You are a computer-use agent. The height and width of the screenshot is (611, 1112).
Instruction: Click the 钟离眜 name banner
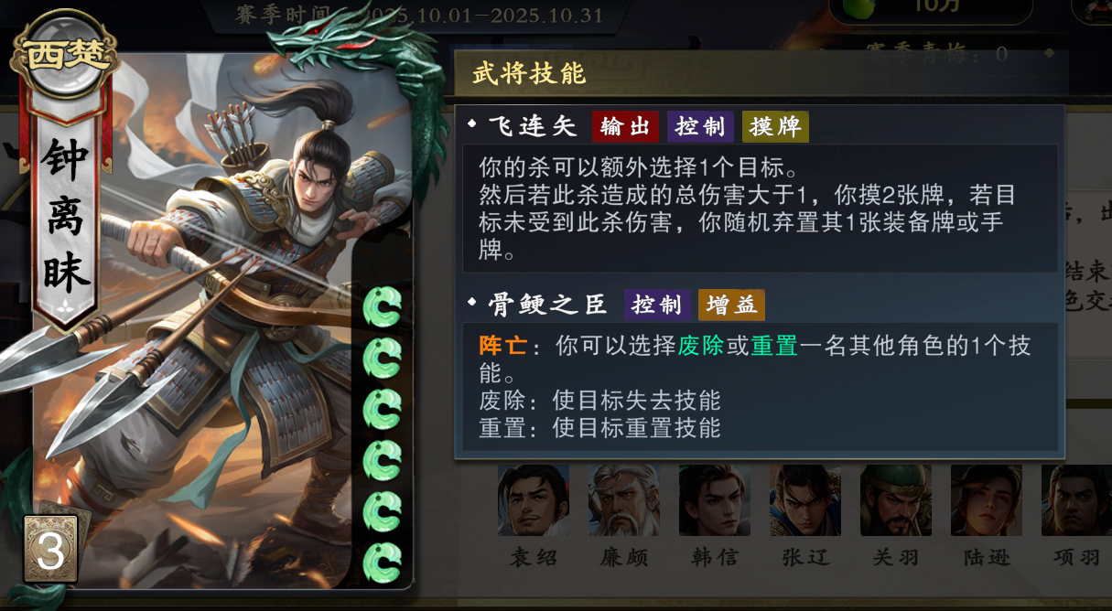tap(66, 218)
